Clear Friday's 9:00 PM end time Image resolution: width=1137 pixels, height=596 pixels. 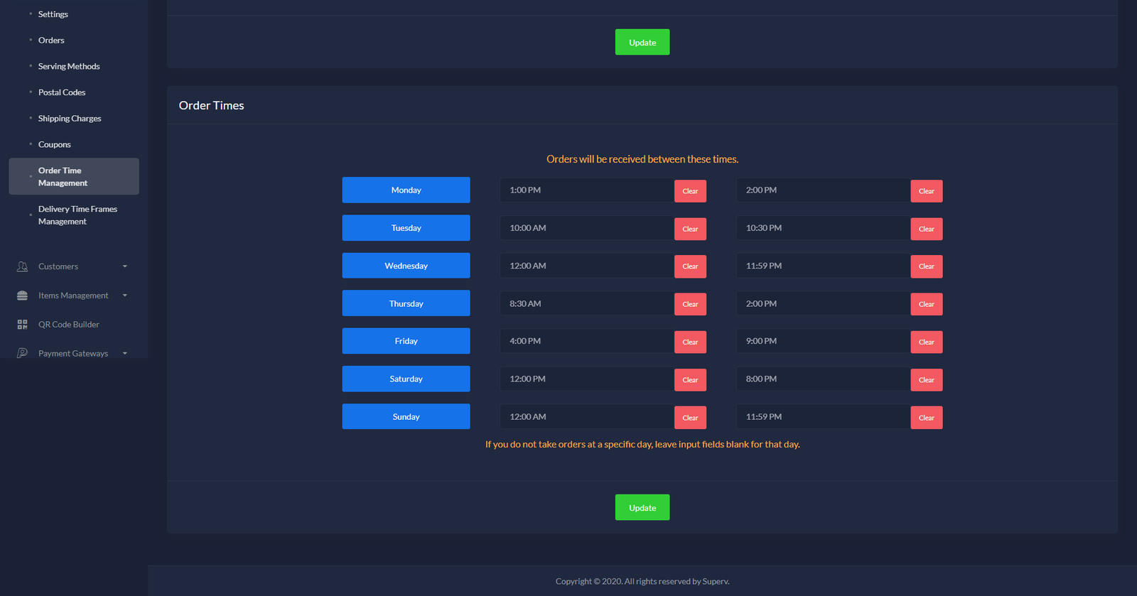click(x=926, y=342)
